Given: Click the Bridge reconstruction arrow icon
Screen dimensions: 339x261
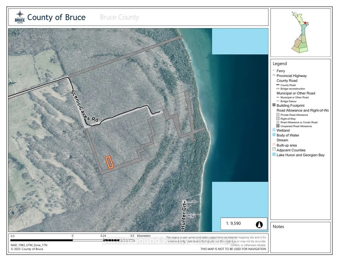Looking at the screenshot, I should [278, 89].
